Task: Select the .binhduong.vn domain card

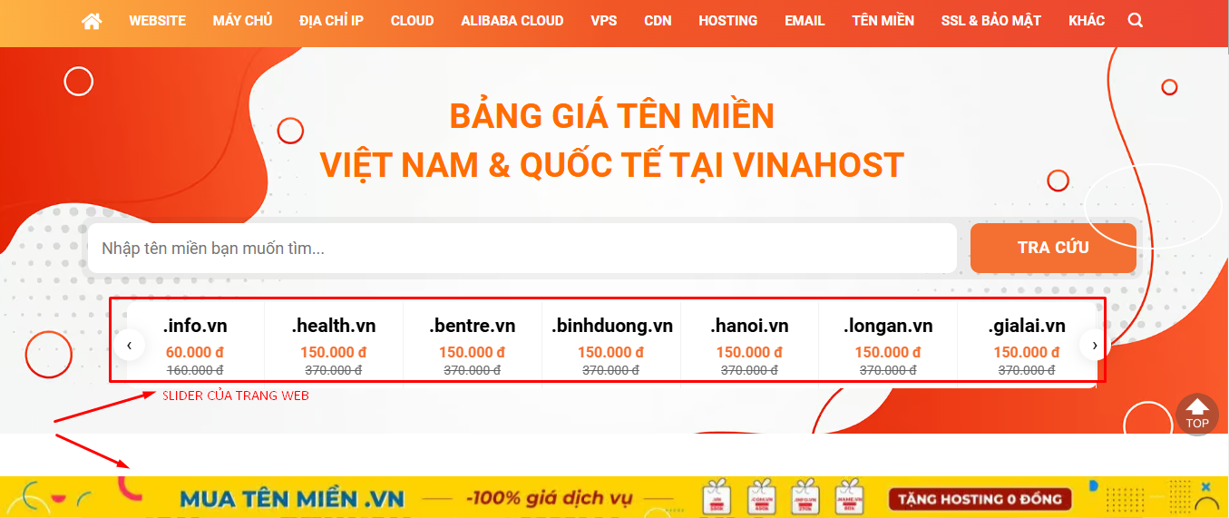Action: [x=611, y=345]
